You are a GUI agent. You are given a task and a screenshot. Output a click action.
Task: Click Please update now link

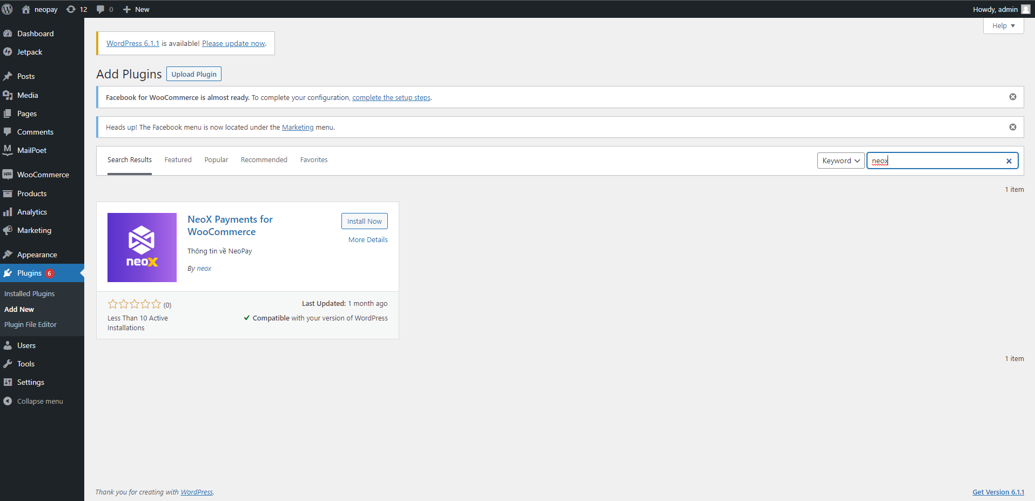coord(233,43)
